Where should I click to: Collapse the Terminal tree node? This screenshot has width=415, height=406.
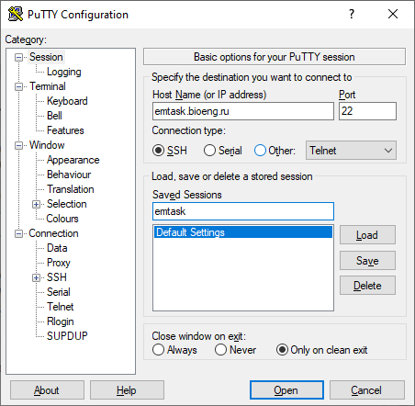pyautogui.click(x=18, y=86)
